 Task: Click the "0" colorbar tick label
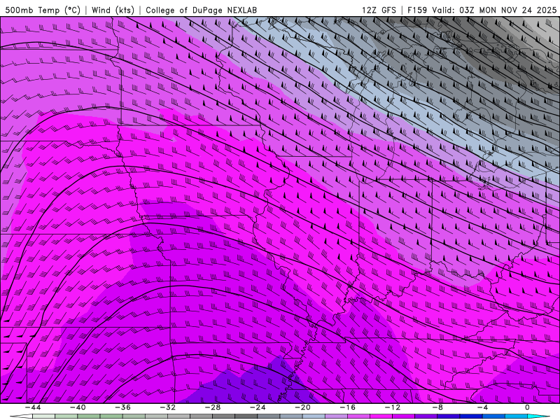pyautogui.click(x=527, y=407)
